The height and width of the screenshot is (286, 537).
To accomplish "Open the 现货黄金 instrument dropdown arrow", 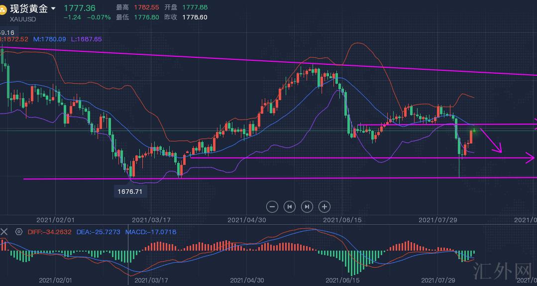I will pyautogui.click(x=54, y=8).
